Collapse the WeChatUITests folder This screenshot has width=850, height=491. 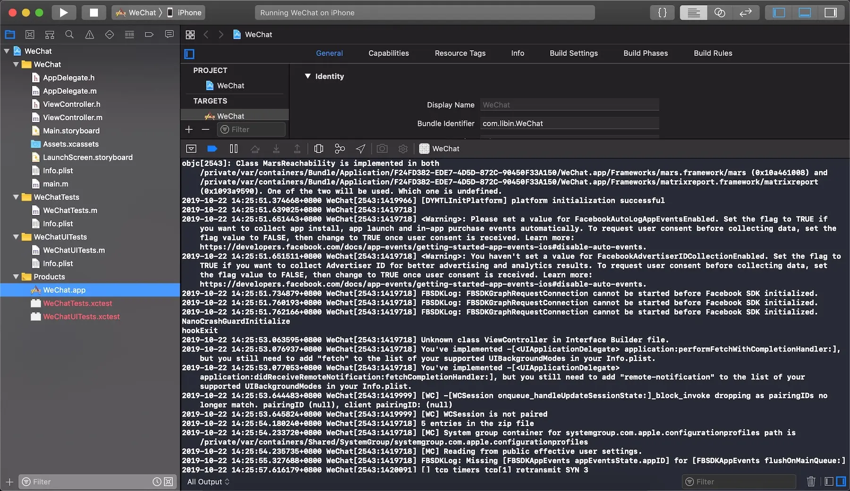[16, 237]
